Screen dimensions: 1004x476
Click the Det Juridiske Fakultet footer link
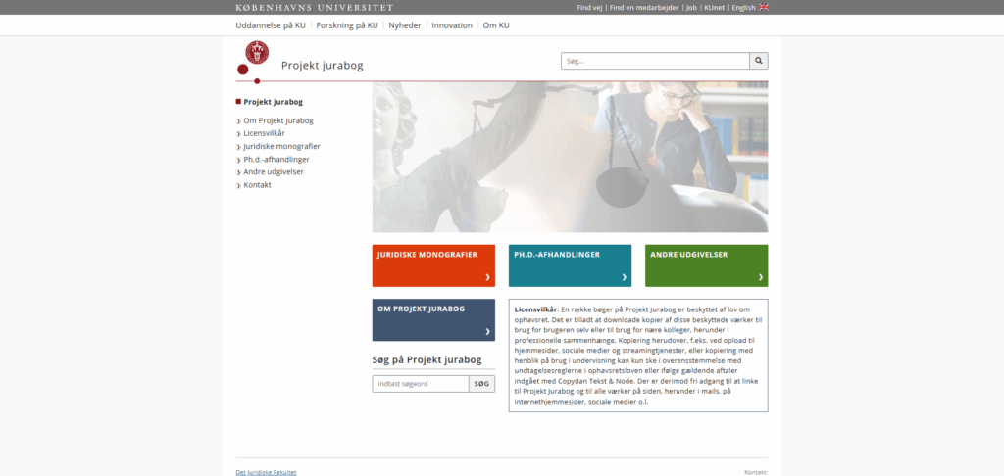click(266, 472)
